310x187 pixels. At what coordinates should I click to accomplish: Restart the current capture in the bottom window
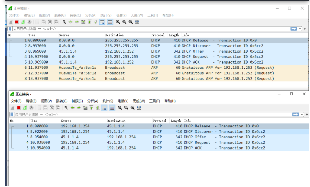(x=25, y=107)
